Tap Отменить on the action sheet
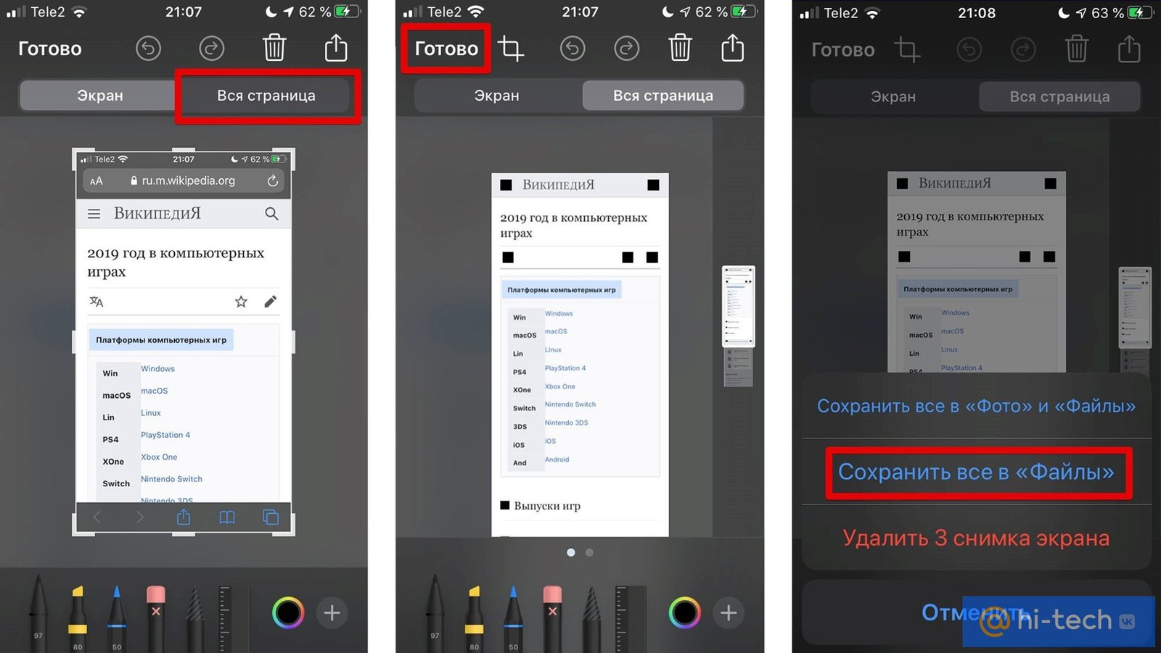 point(976,612)
